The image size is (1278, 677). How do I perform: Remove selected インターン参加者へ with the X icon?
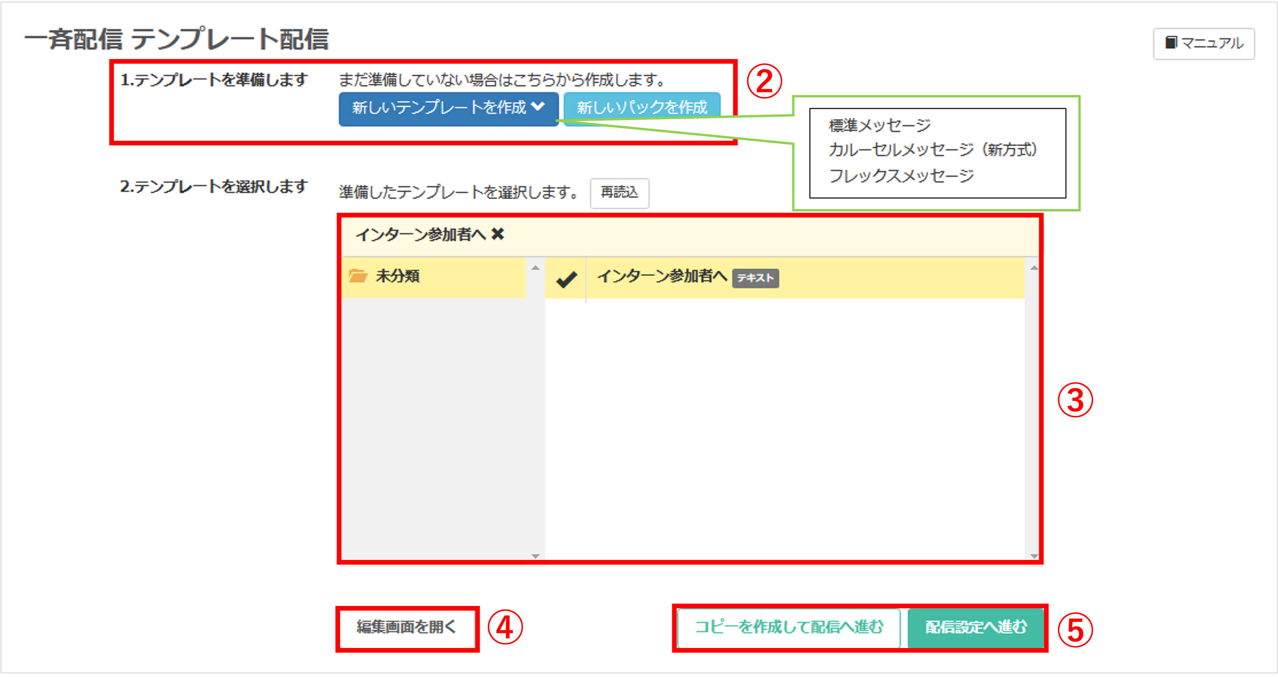[498, 234]
